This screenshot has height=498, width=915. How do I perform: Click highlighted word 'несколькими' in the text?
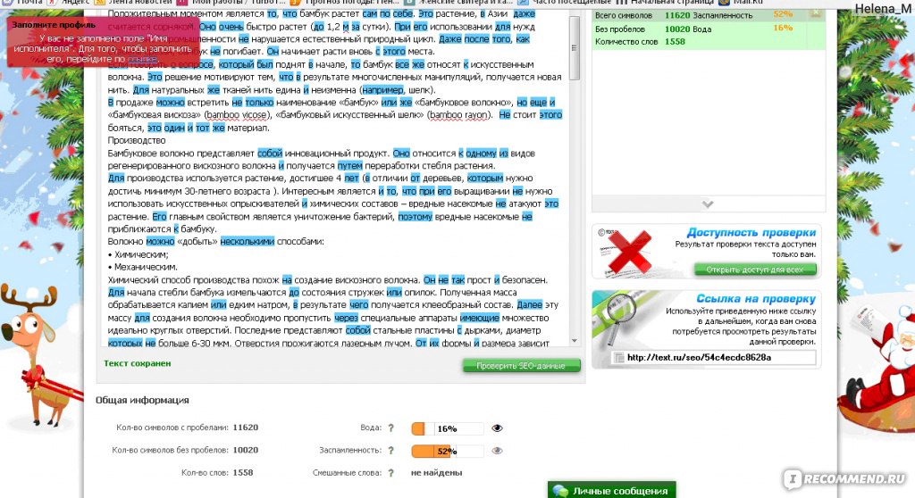click(247, 242)
